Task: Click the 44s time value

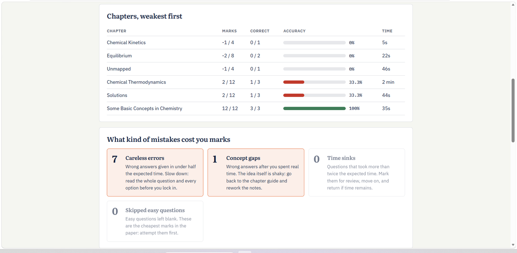Action: [x=386, y=95]
